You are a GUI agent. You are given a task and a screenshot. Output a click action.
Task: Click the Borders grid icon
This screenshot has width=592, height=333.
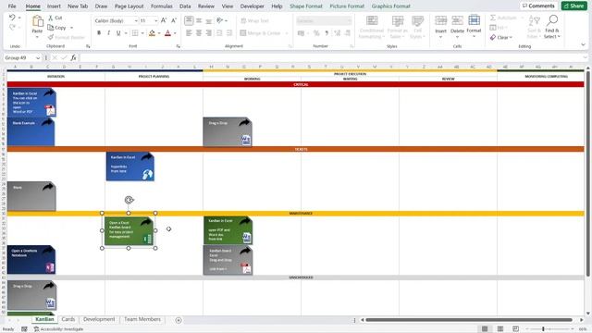[135, 33]
